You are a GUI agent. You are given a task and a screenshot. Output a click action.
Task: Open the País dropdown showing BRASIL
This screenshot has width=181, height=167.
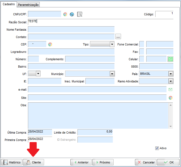171,74
